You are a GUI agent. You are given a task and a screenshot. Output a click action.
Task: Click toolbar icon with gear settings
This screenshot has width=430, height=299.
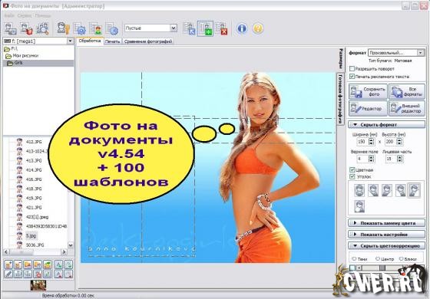click(80, 28)
